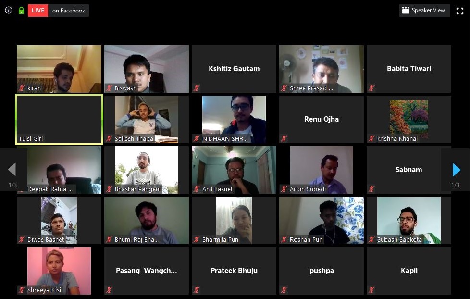This screenshot has width=470, height=299.
Task: Select Anil Basnet's video tile
Action: tap(234, 170)
